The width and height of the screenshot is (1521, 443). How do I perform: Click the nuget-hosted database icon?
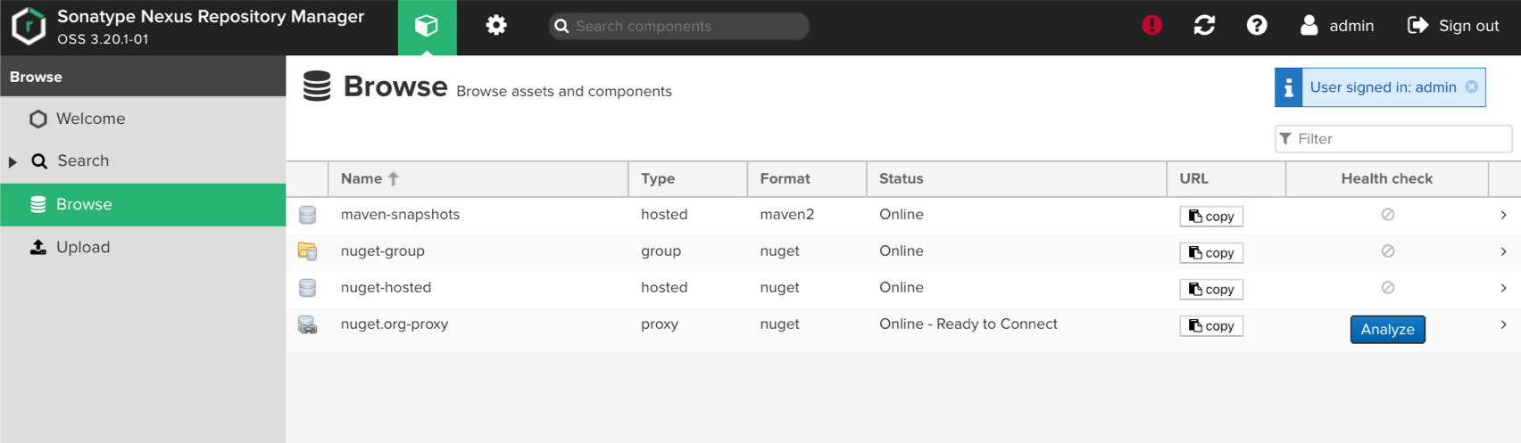pos(307,288)
